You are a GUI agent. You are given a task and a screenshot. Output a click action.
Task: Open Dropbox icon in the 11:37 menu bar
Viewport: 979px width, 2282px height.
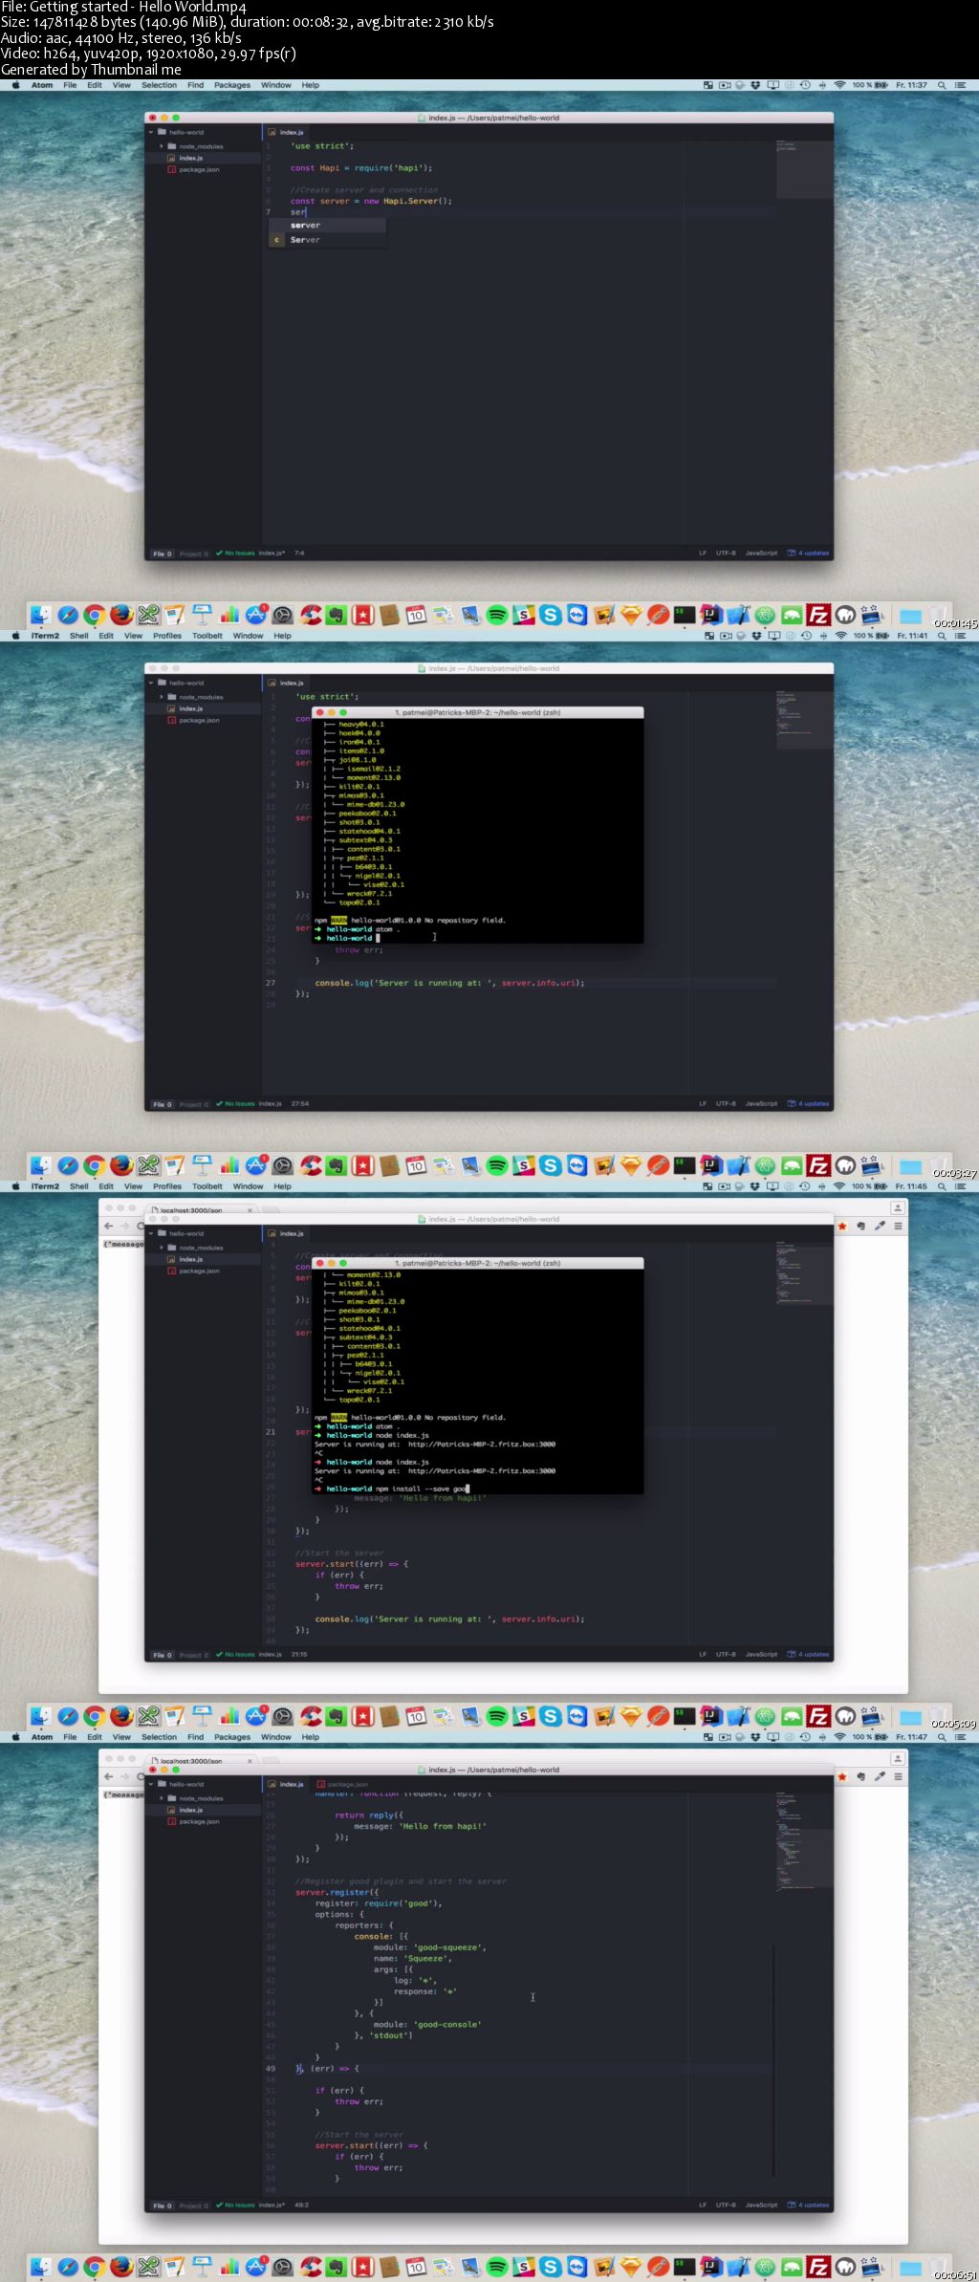pyautogui.click(x=755, y=85)
